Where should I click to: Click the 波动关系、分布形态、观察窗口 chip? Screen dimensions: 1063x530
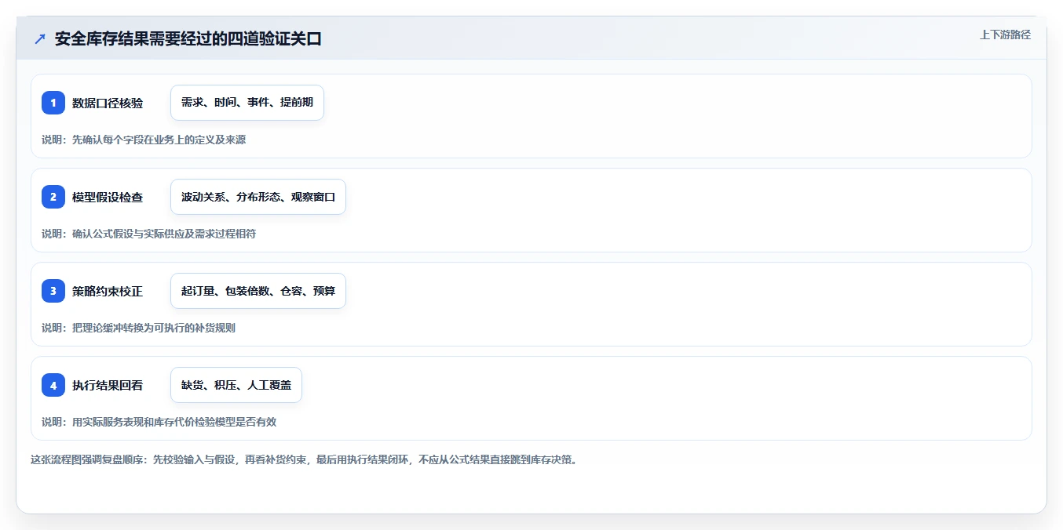coord(258,197)
